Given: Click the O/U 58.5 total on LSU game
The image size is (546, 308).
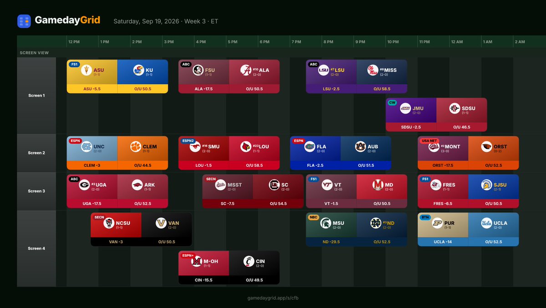Looking at the screenshot, I should coord(382,89).
